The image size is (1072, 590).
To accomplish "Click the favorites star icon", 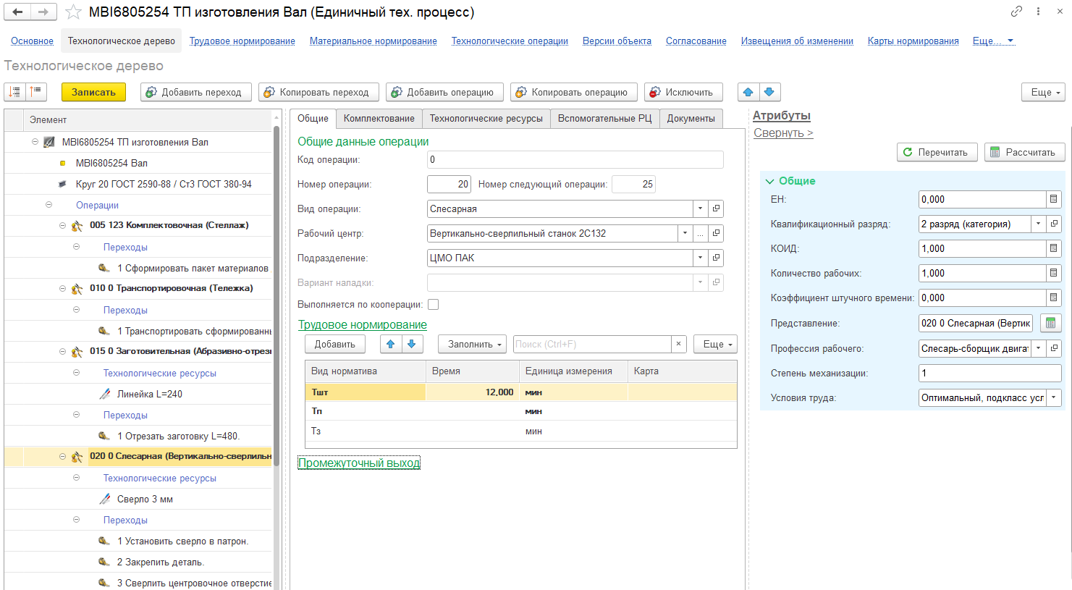I will tap(73, 12).
